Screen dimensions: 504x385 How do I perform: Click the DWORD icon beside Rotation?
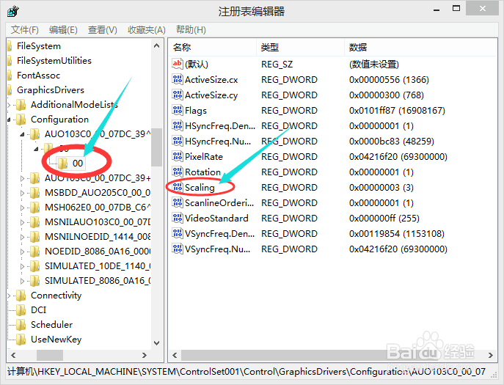(x=178, y=172)
